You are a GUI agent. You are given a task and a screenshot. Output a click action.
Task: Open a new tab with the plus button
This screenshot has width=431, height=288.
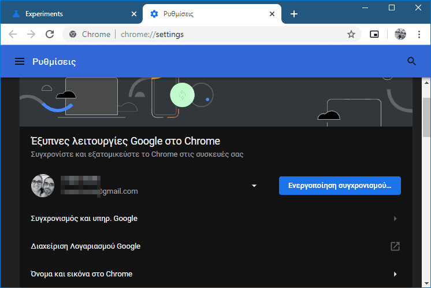click(294, 14)
